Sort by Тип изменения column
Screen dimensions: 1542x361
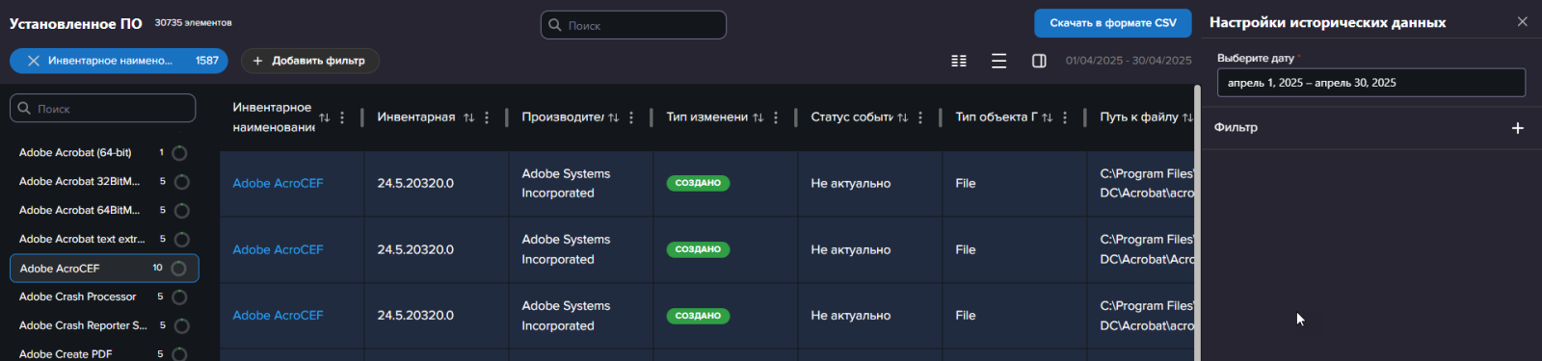[758, 117]
